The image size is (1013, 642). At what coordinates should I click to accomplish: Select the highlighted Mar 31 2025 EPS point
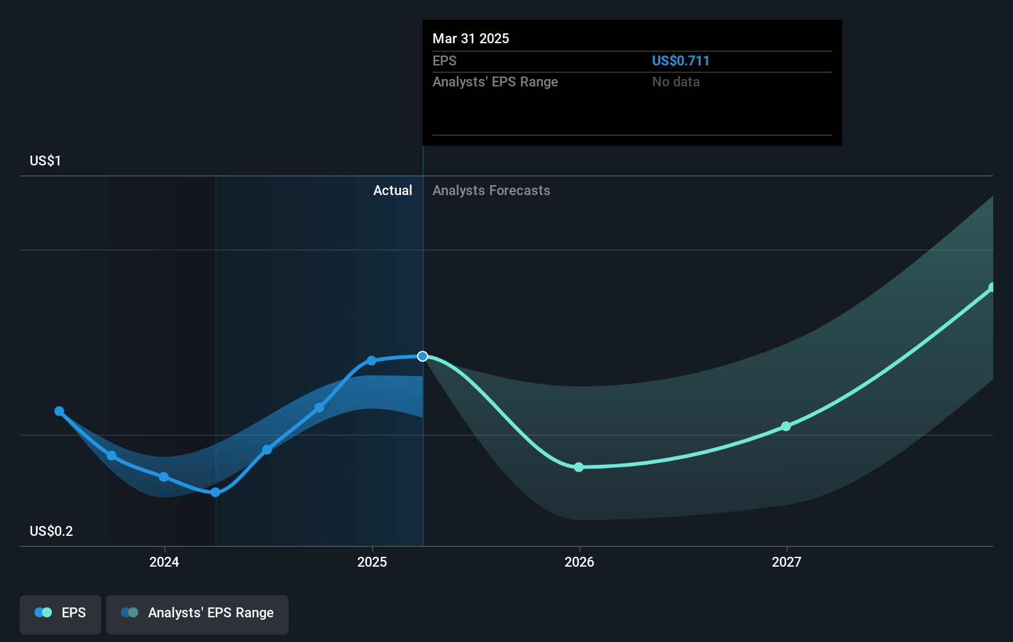423,356
